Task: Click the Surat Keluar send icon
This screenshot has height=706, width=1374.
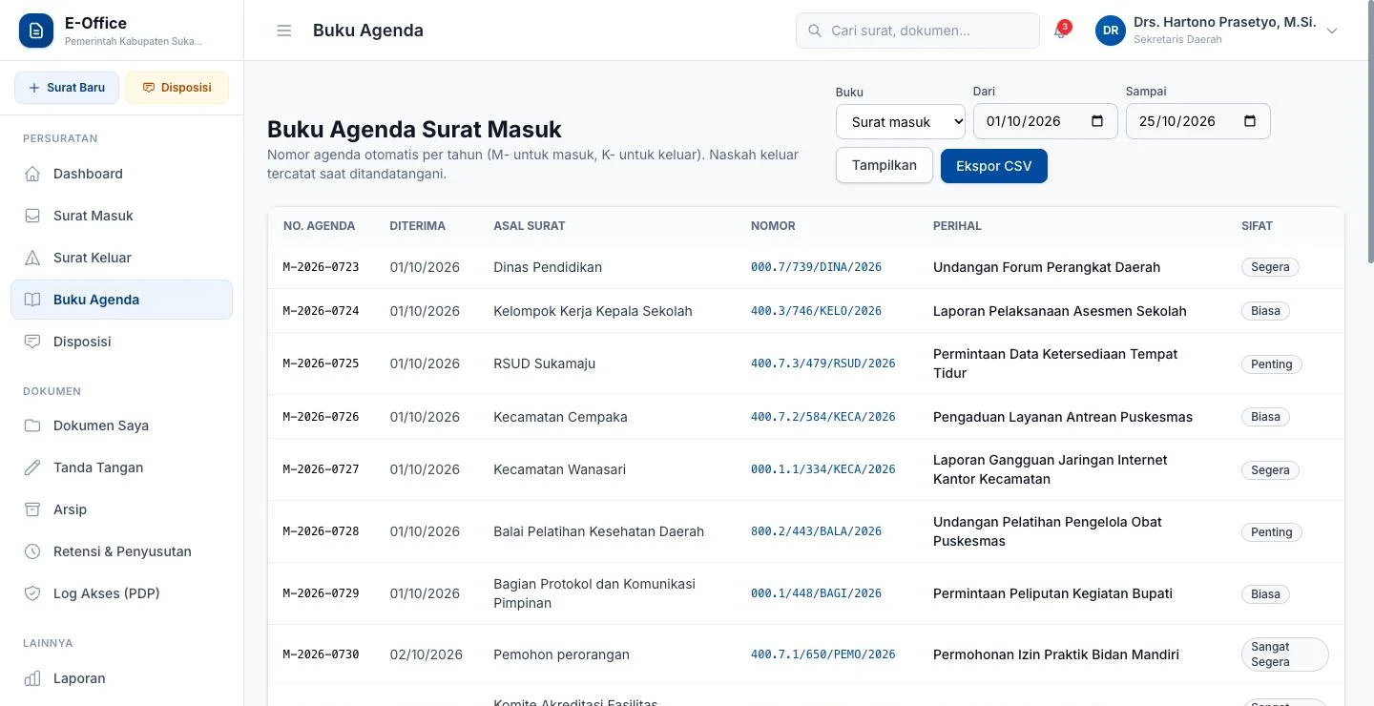Action: coord(32,258)
